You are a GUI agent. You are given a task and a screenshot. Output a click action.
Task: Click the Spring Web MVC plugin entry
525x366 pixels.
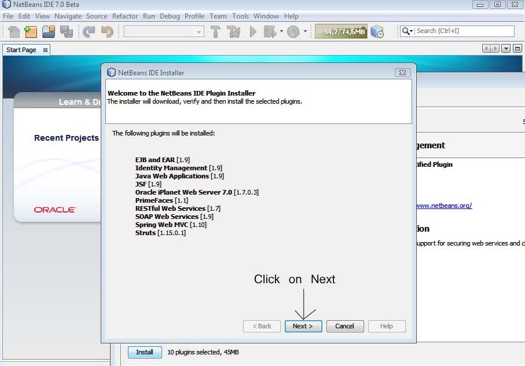171,224
